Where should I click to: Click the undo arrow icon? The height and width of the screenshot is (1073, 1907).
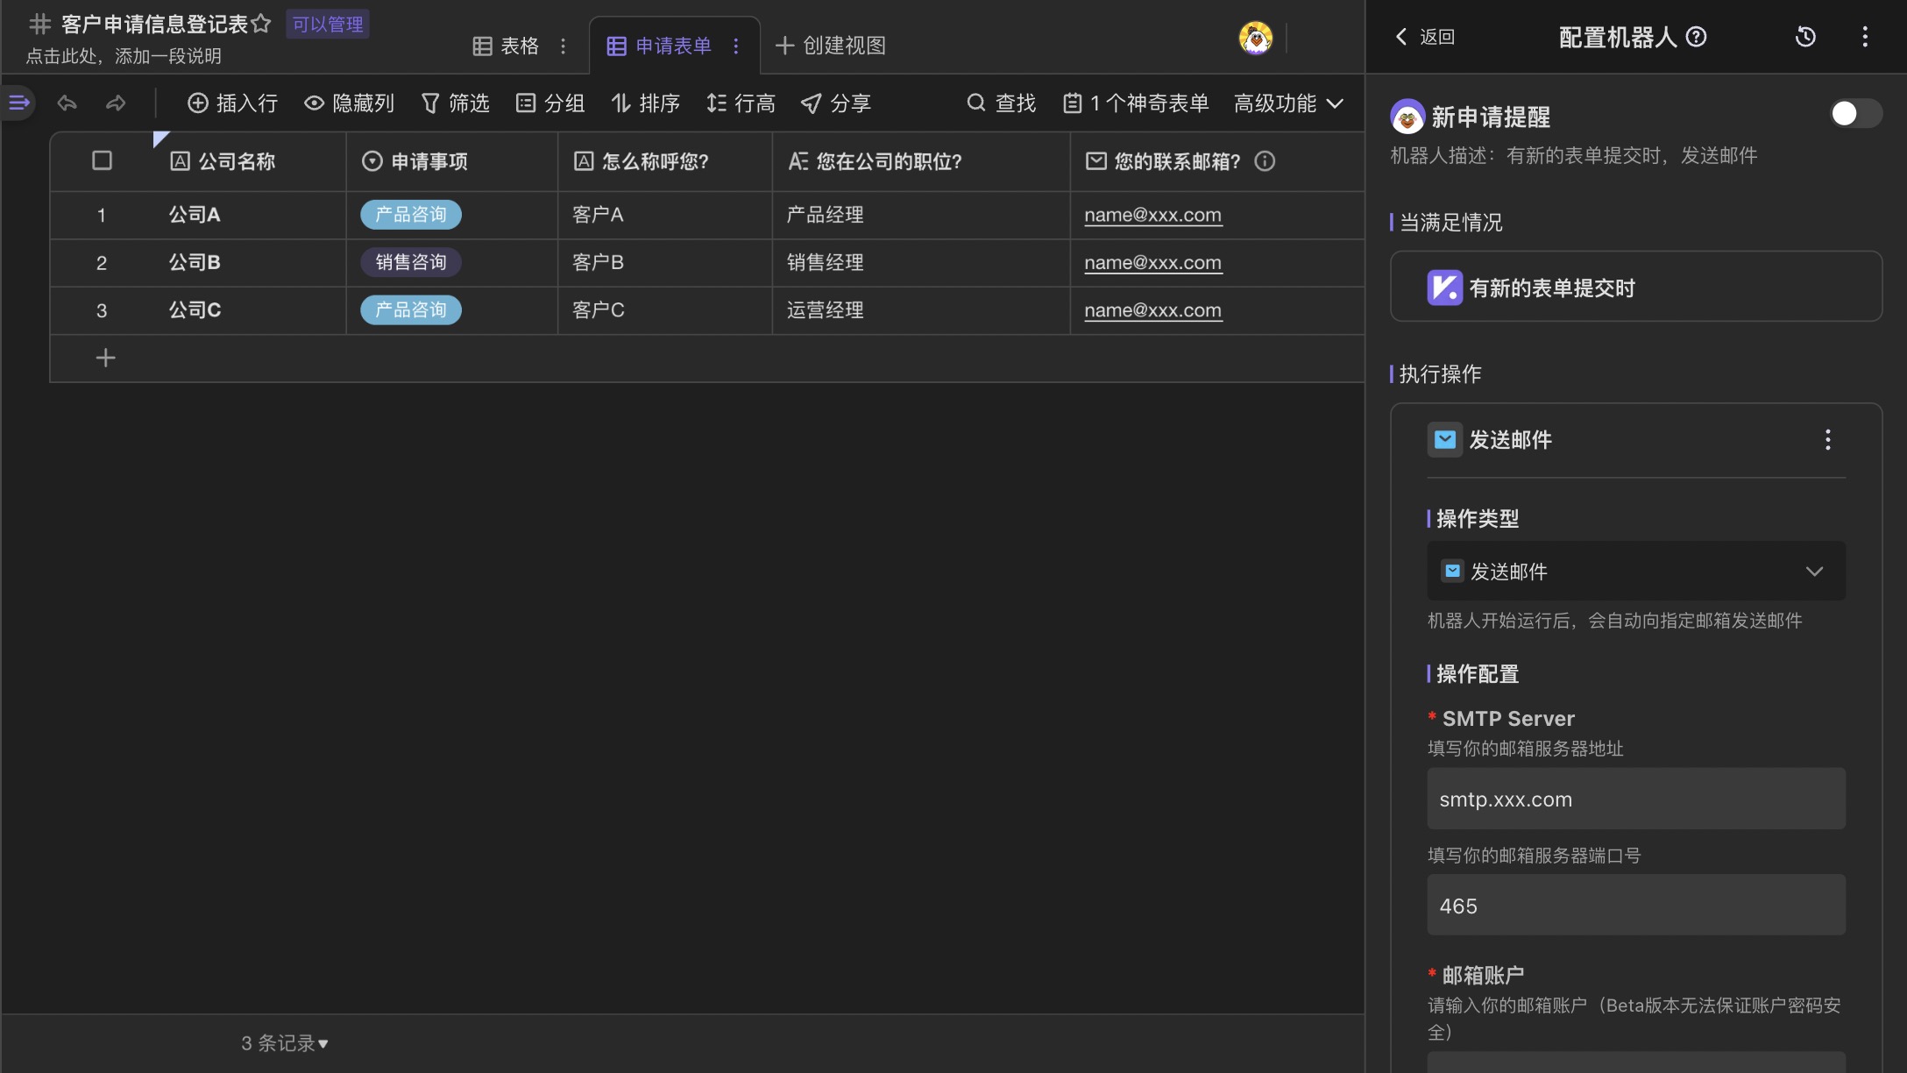67,103
